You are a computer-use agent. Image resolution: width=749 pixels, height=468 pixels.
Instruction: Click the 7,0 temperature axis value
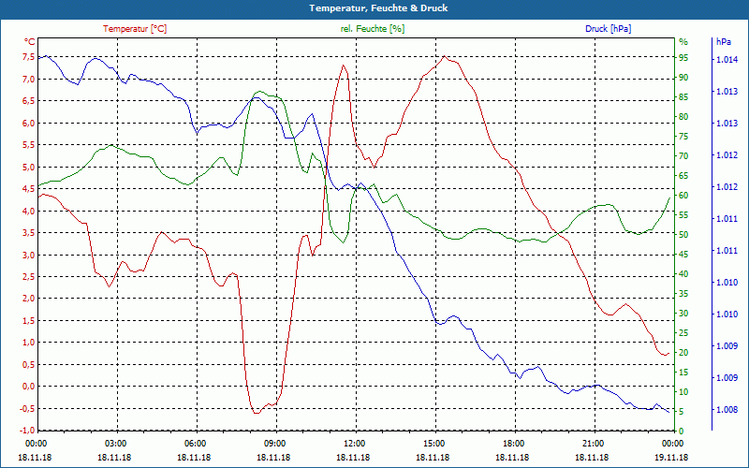coord(28,79)
